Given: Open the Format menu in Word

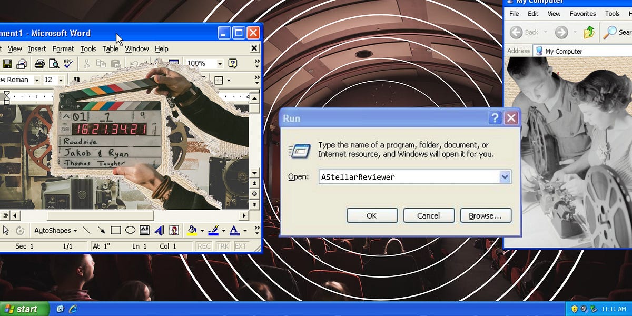Looking at the screenshot, I should (63, 48).
